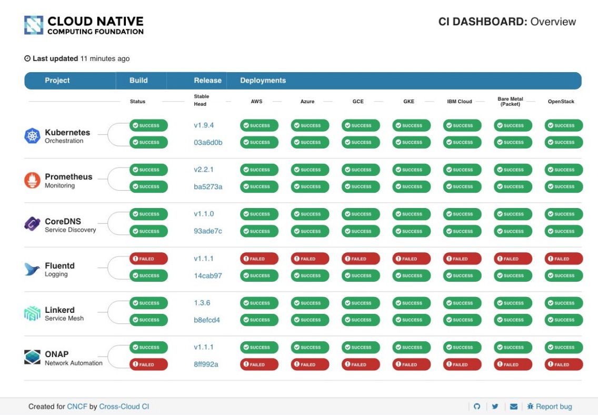Open Kubernetes release v1.9.4 link

click(204, 125)
